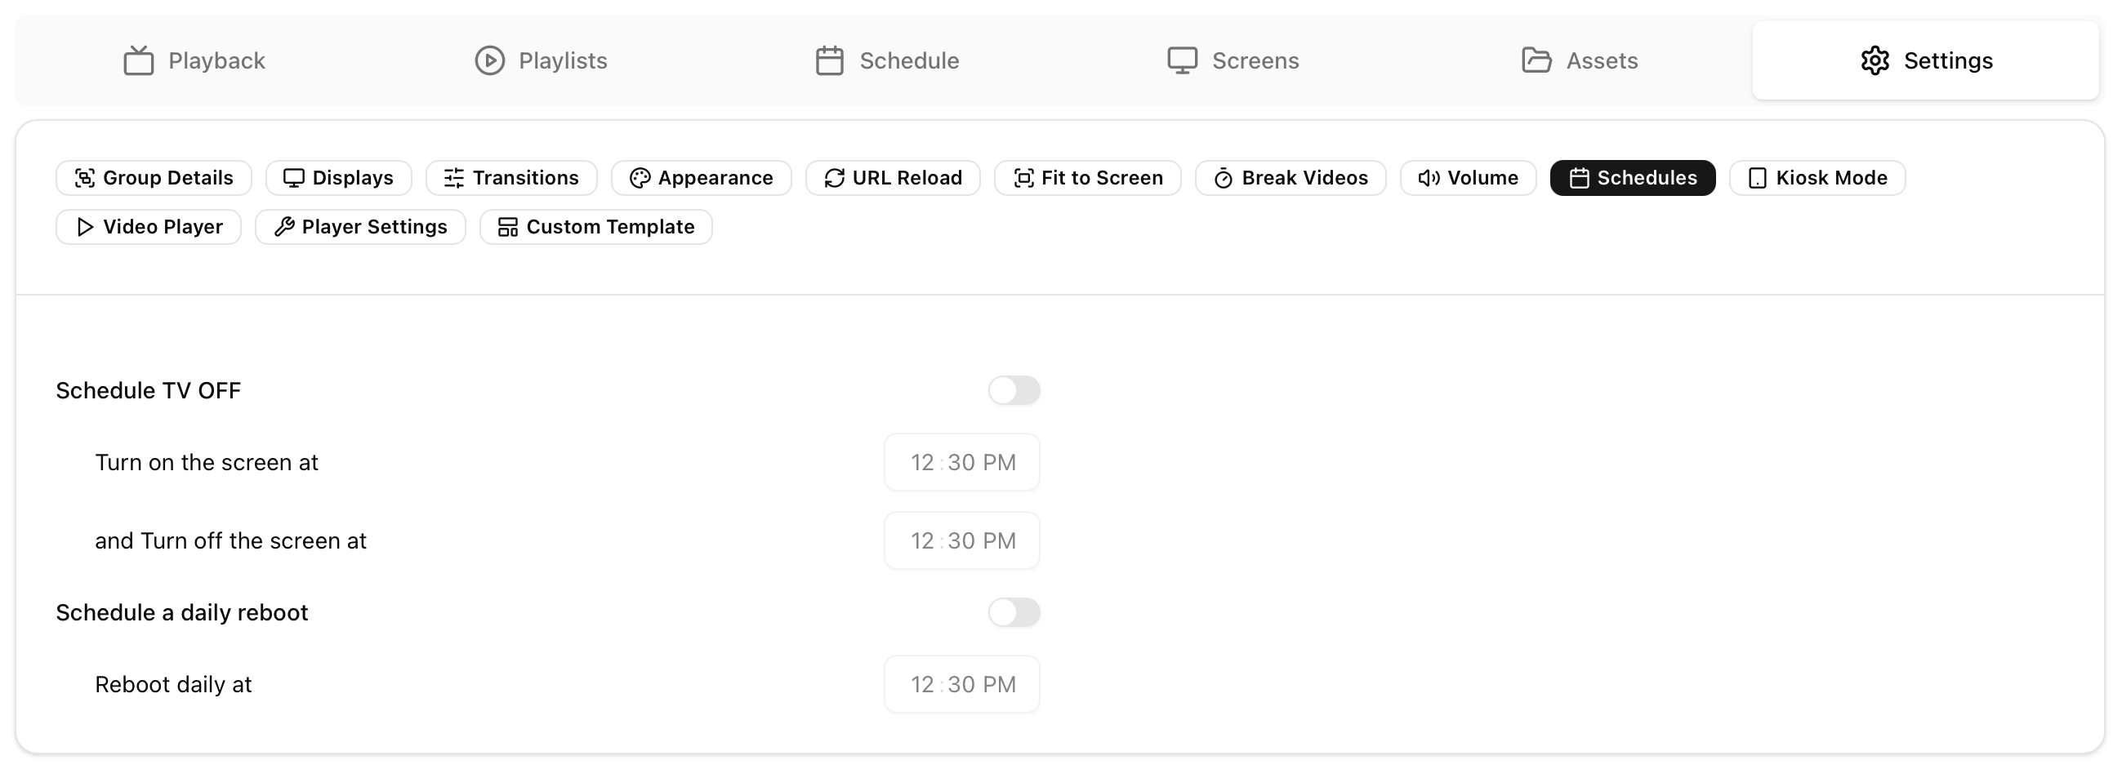This screenshot has height=769, width=2122.
Task: Click the monitor icon on the Screens tab
Action: coord(1182,61)
